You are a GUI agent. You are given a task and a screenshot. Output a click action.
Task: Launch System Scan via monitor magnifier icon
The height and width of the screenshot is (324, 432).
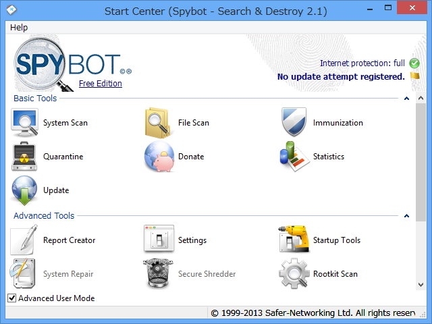(24, 123)
